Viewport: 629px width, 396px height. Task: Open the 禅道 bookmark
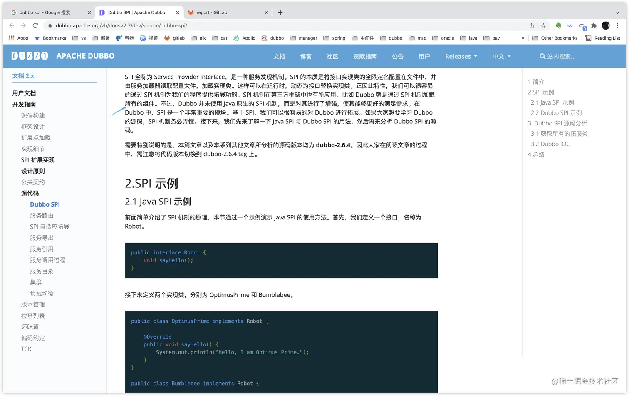(149, 38)
